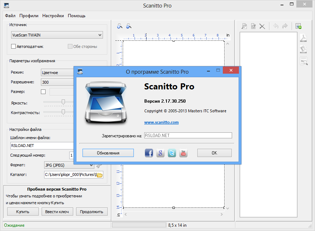315x231 pixels.
Task: Open the Настройки menu
Action: [x=53, y=16]
